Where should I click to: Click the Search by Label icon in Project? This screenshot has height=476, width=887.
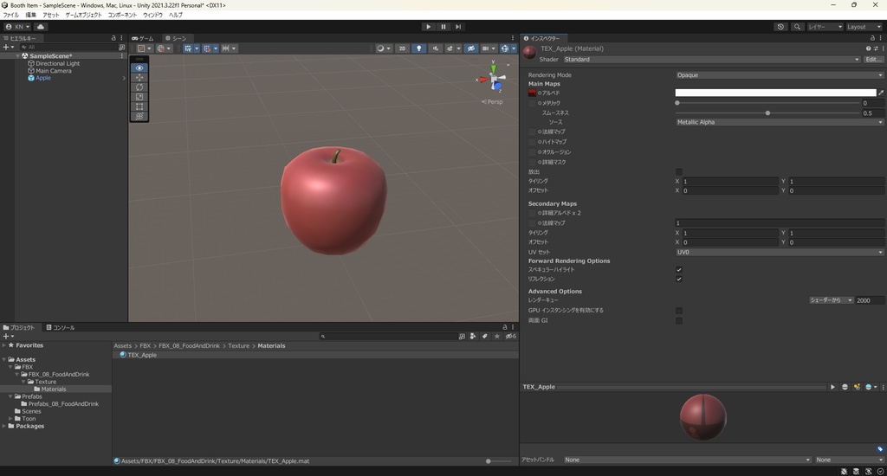pyautogui.click(x=485, y=337)
